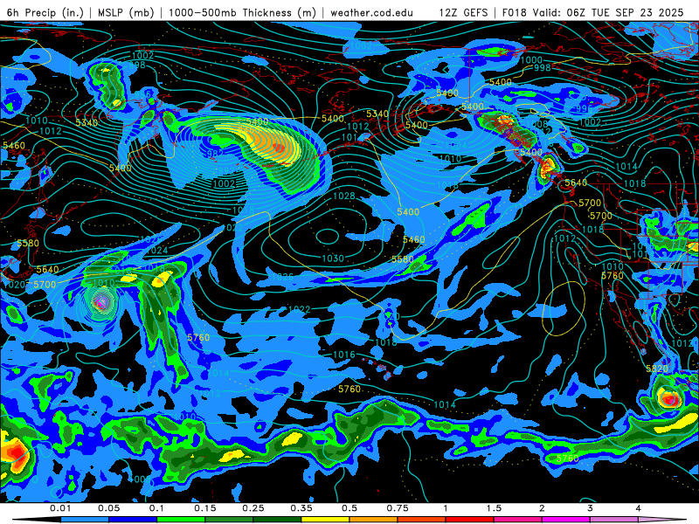Viewport: 699px width, 524px height.
Task: Select the "06Z TUE SEP 23 2025" valid time
Action: [625, 12]
